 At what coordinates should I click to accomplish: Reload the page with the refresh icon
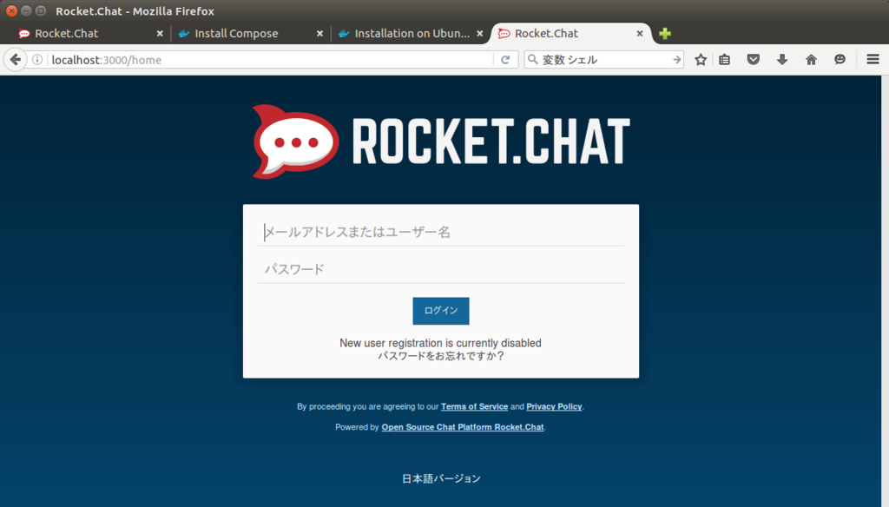pyautogui.click(x=505, y=60)
